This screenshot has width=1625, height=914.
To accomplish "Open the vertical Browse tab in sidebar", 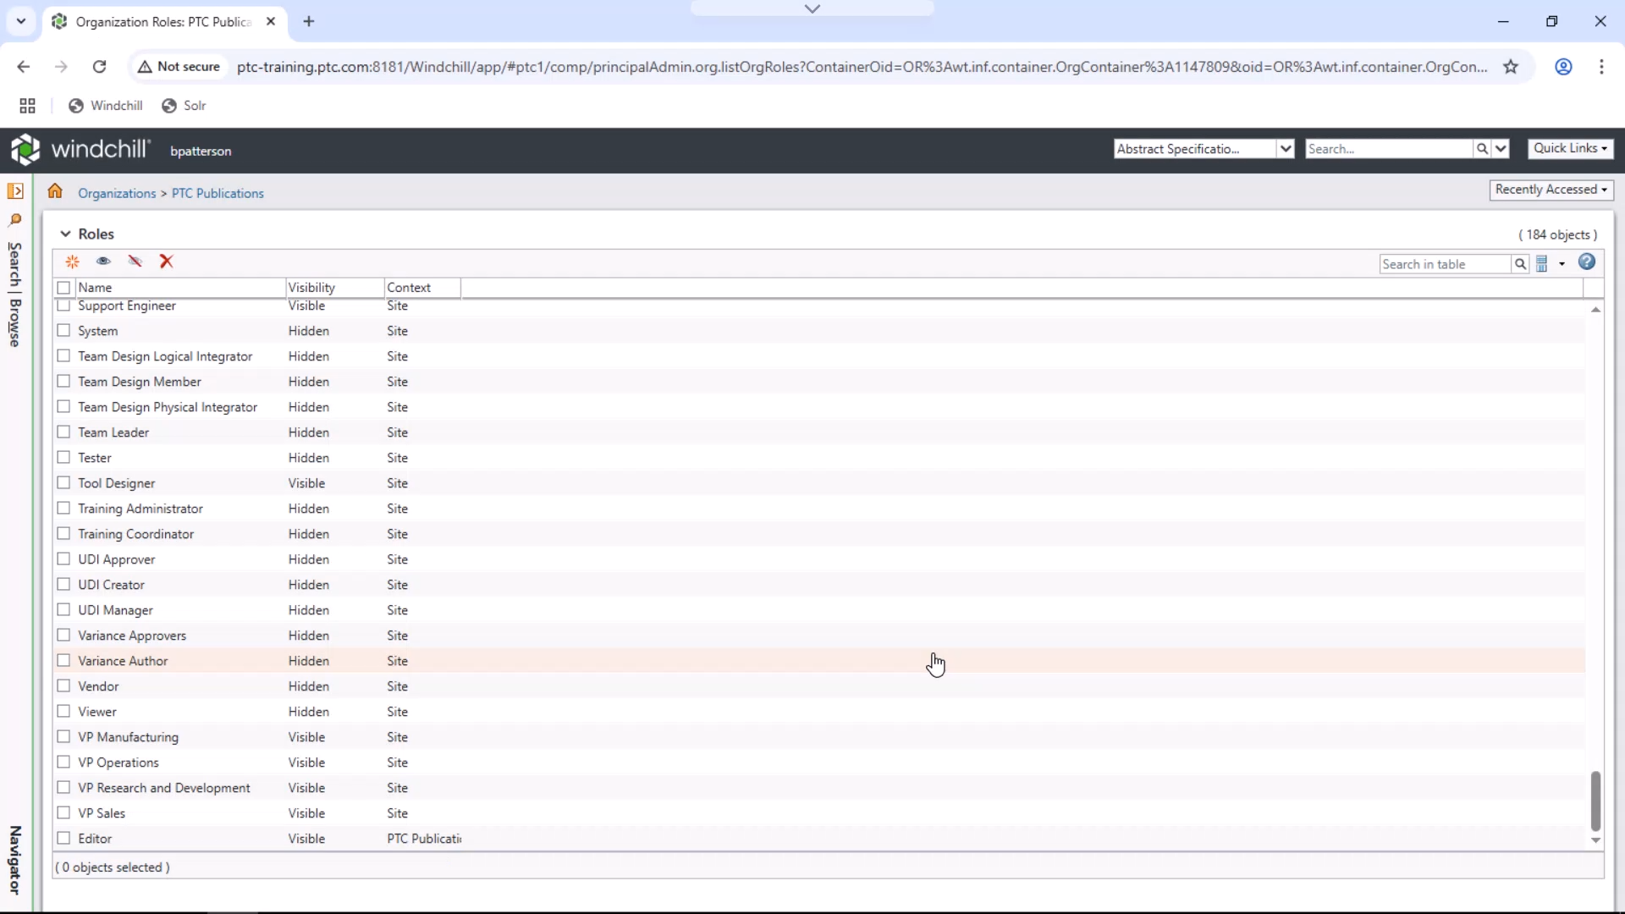I will (14, 323).
